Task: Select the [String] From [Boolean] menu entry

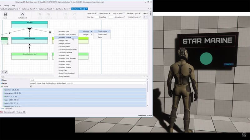Action: tap(66, 73)
